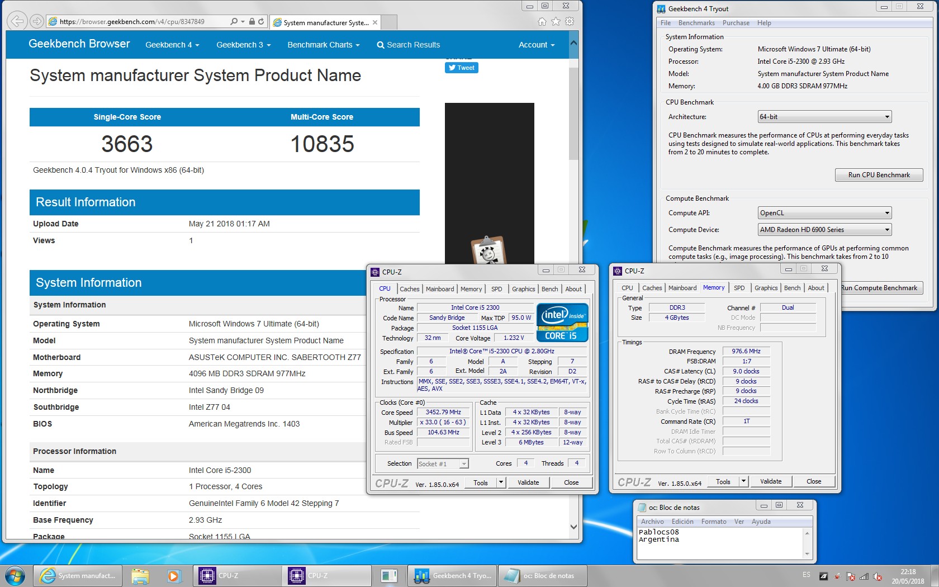Click the Notepad text area with Pablocs08

(720, 543)
